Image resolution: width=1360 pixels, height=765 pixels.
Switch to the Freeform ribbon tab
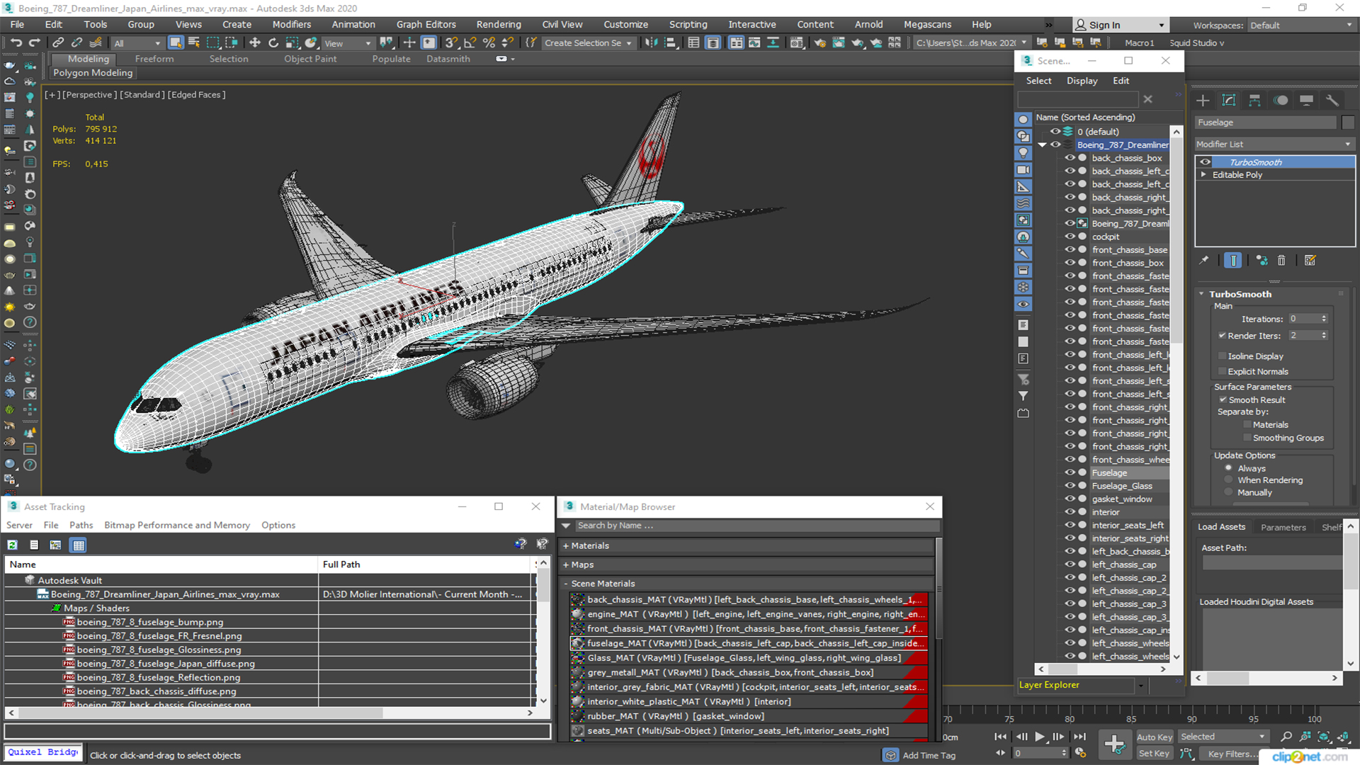tap(154, 59)
